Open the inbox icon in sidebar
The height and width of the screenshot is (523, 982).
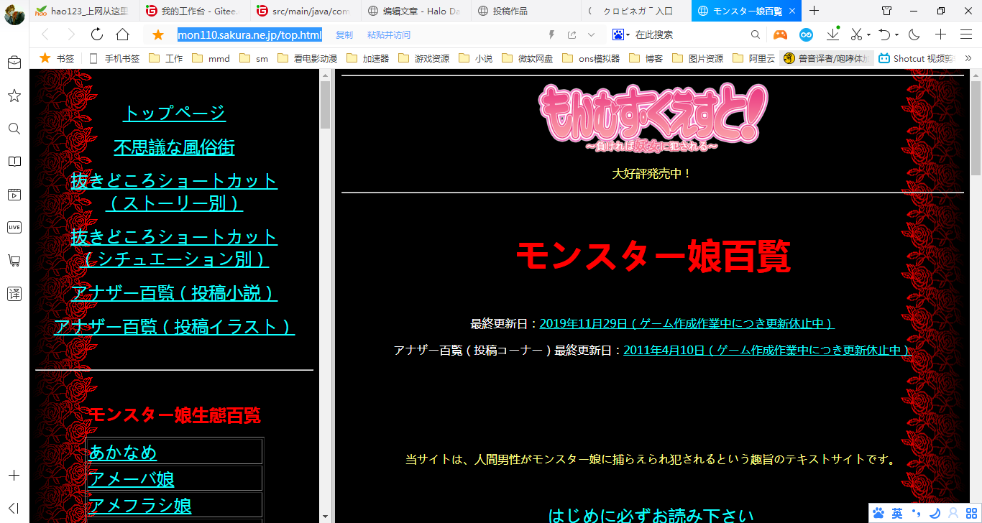pos(14,63)
